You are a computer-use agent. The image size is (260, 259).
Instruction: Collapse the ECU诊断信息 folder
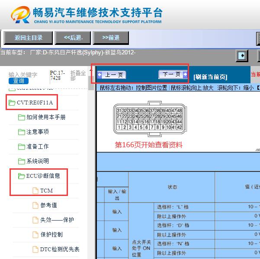pyautogui.click(x=43, y=176)
